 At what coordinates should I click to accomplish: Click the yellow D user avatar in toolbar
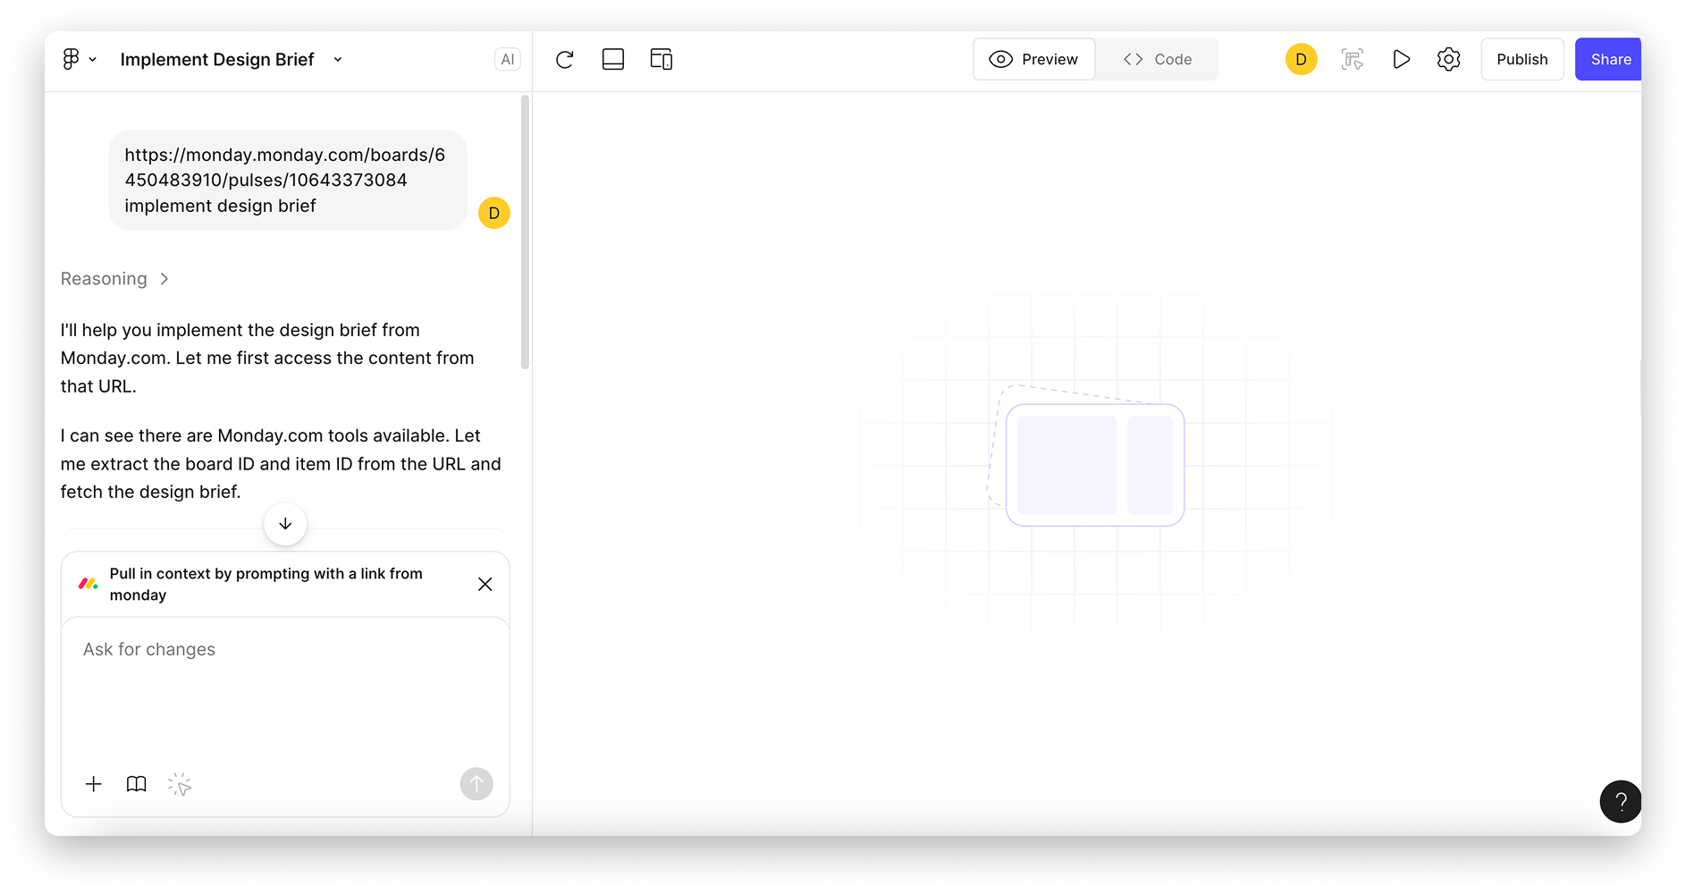click(1301, 59)
